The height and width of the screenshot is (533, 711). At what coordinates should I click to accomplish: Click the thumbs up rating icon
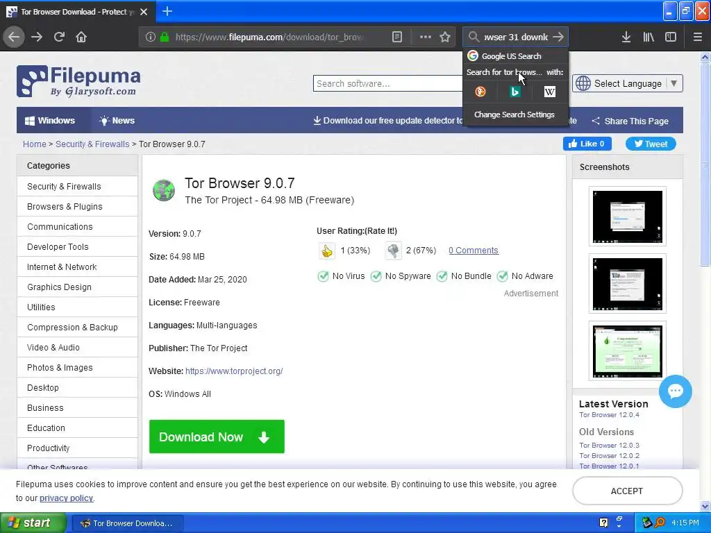click(x=326, y=251)
